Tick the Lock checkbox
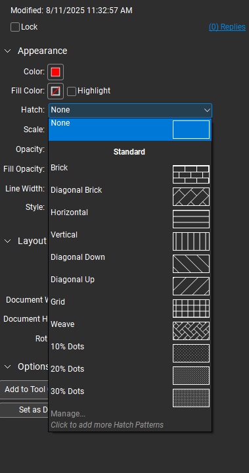249x473 pixels. click(14, 27)
